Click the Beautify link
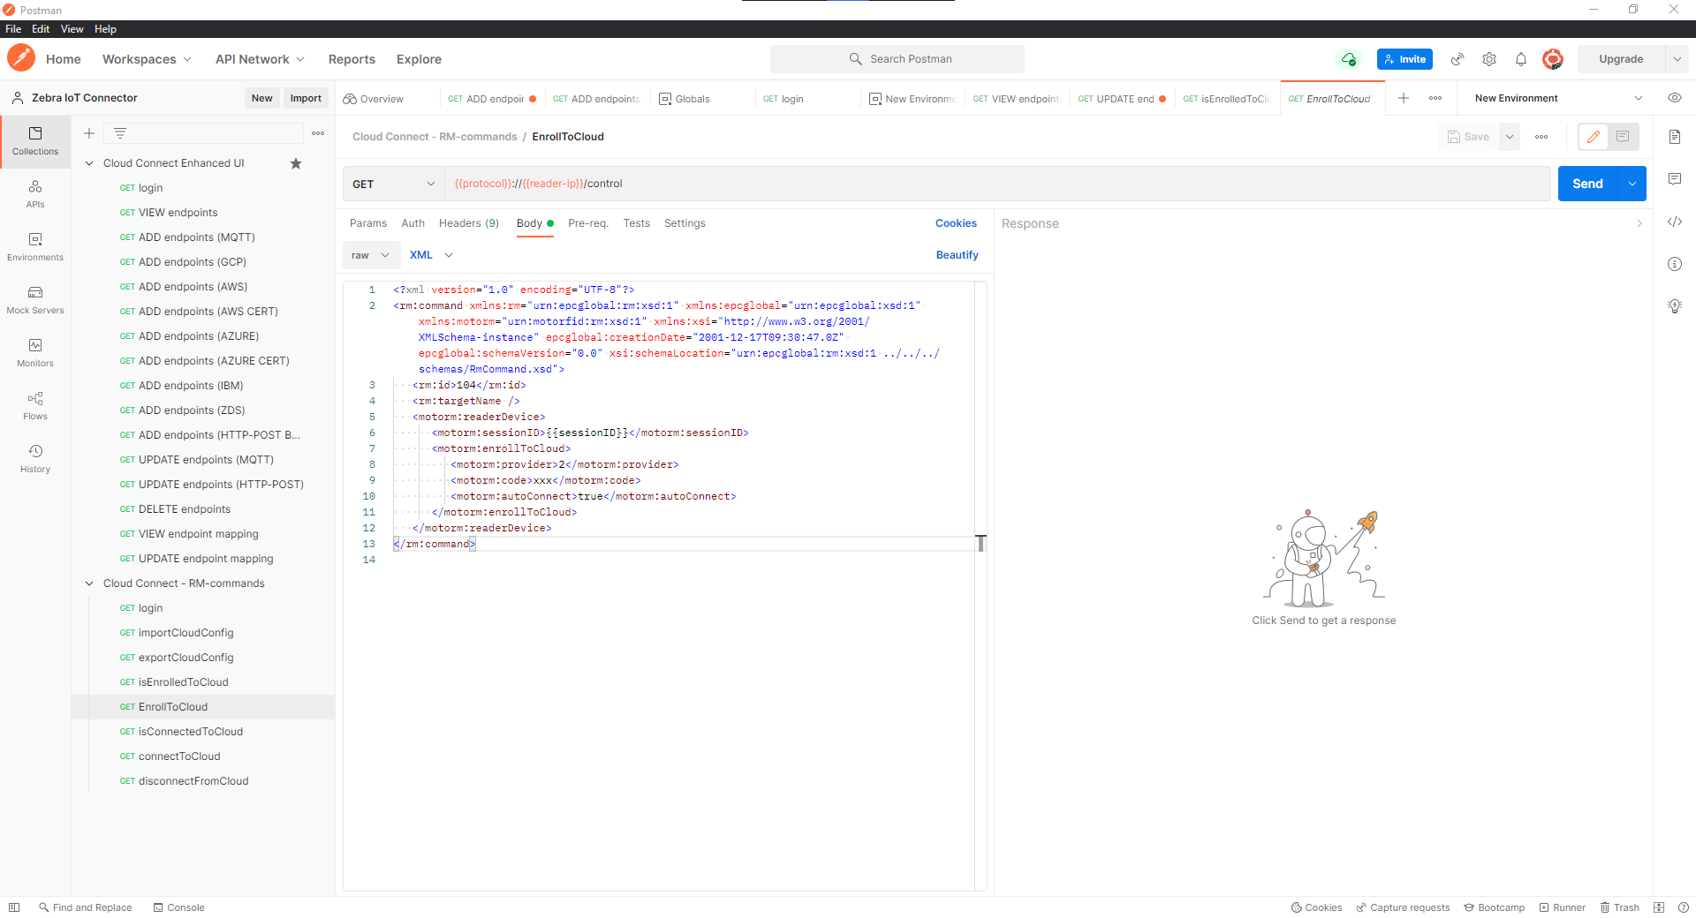 pyautogui.click(x=958, y=255)
